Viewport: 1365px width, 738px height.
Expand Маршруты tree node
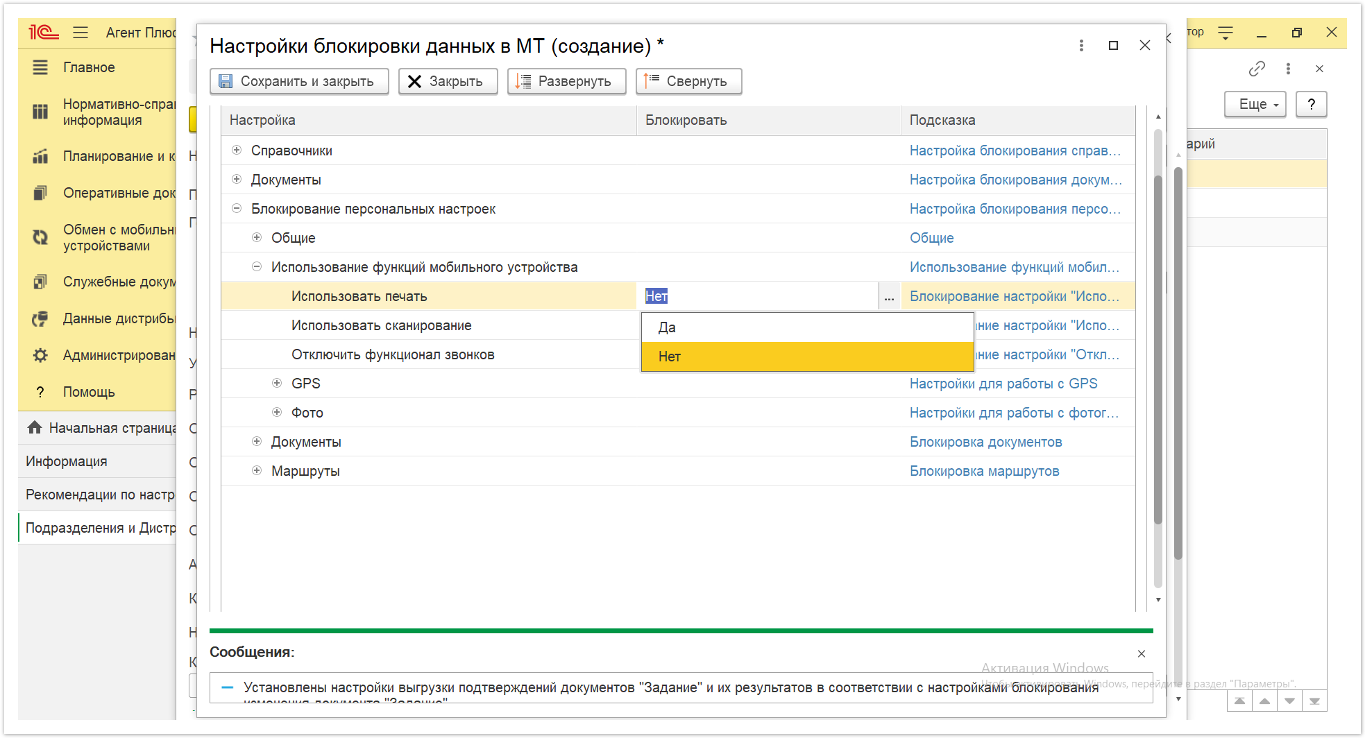click(257, 470)
